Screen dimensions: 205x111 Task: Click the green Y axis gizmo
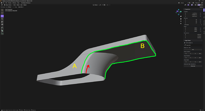click(x=181, y=12)
